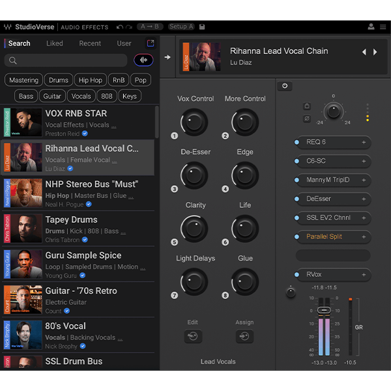This screenshot has height=391, width=391.
Task: Click plus icon on RVox slot
Action: click(x=364, y=274)
